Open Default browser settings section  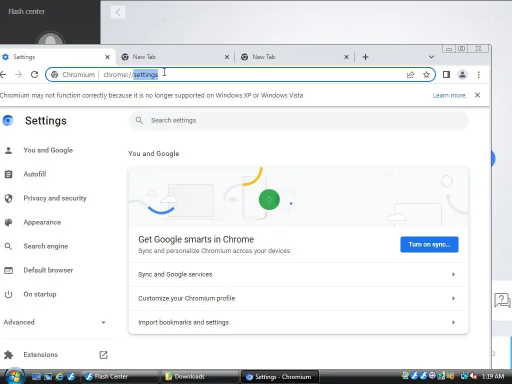[x=48, y=270]
